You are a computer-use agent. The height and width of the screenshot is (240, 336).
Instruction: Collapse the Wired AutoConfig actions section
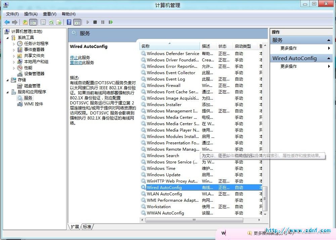pos(329,58)
